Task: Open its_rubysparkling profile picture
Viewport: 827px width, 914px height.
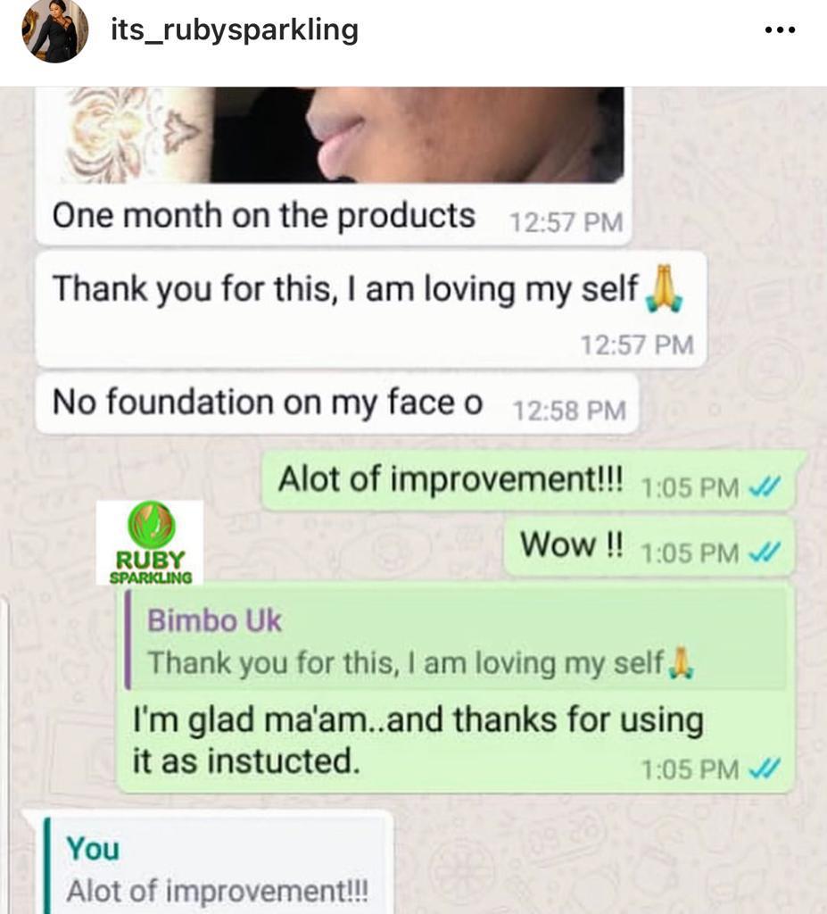Action: tap(54, 31)
